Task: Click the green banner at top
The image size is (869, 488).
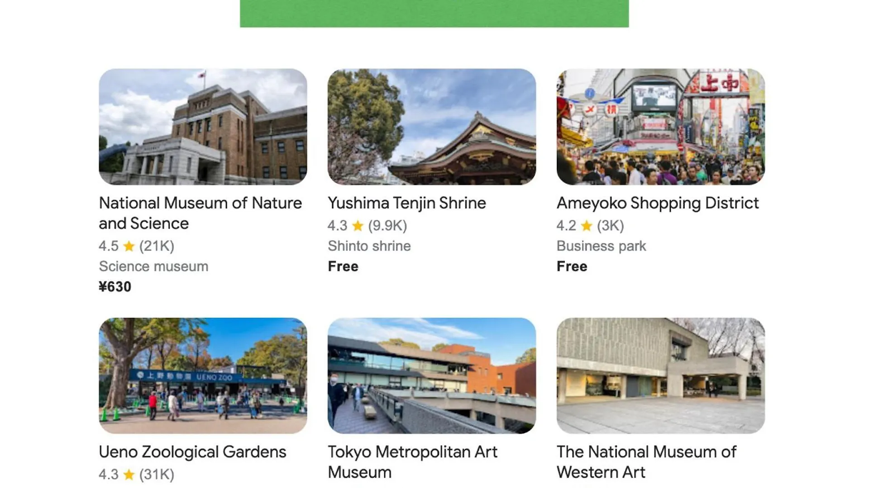Action: [x=434, y=14]
